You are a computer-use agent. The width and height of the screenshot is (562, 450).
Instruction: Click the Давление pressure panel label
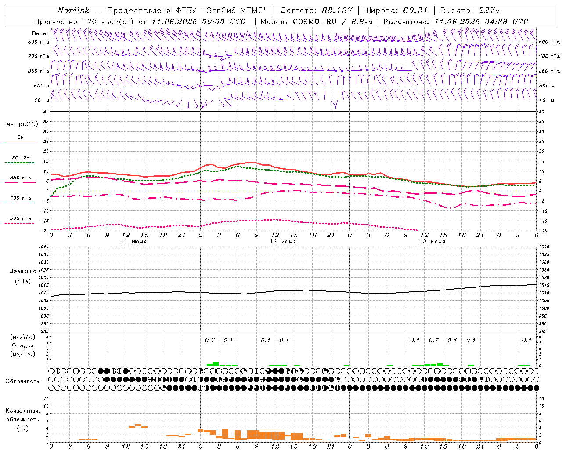[23, 272]
